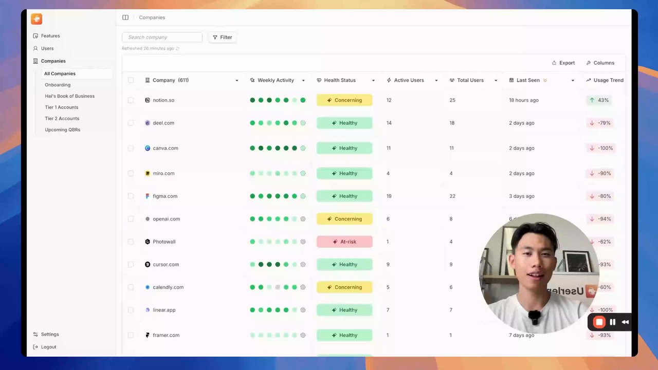Viewport: 658px width, 370px height.
Task: Click the Export button
Action: 563,63
